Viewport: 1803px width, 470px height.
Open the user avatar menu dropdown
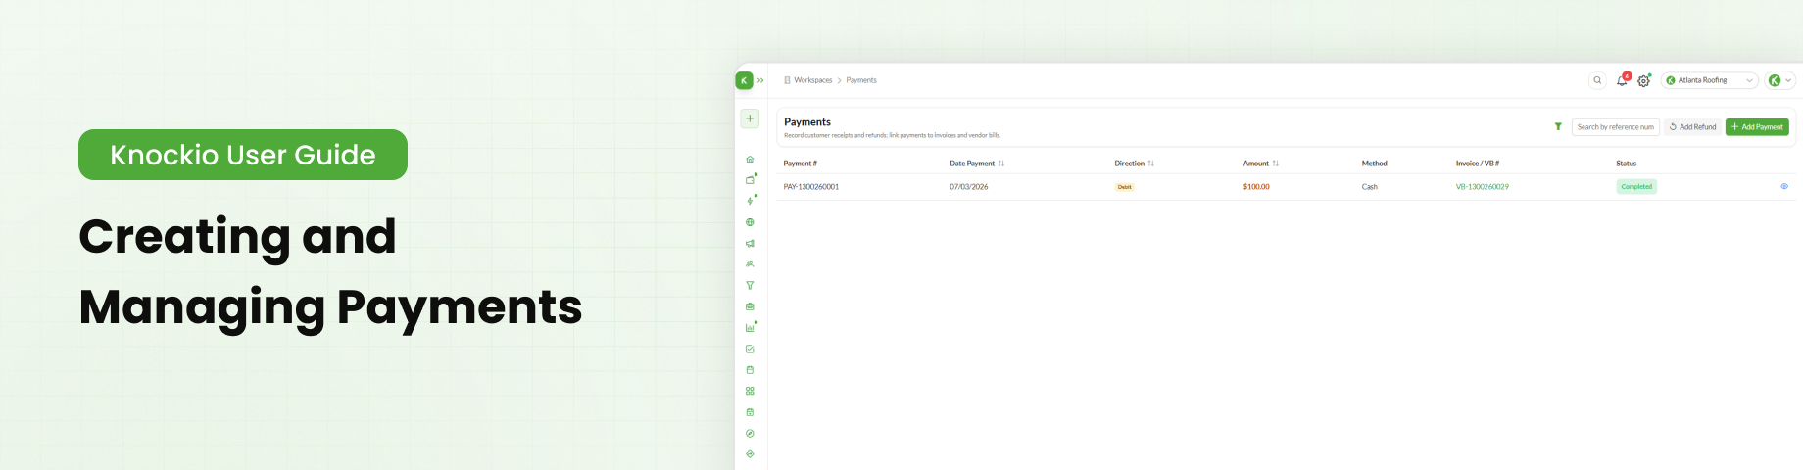tap(1780, 80)
